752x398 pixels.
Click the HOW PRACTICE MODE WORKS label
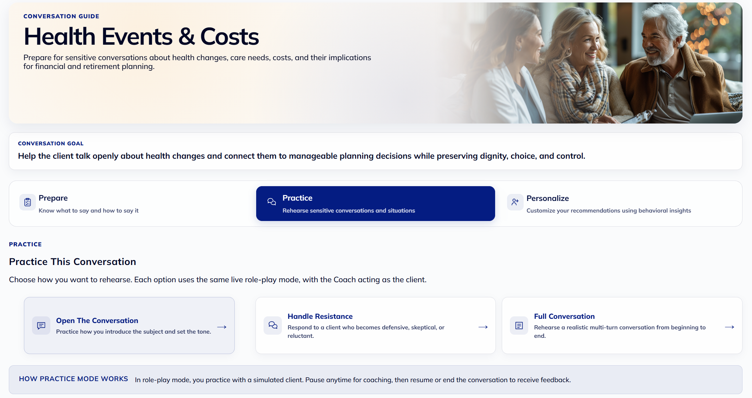pyautogui.click(x=74, y=379)
